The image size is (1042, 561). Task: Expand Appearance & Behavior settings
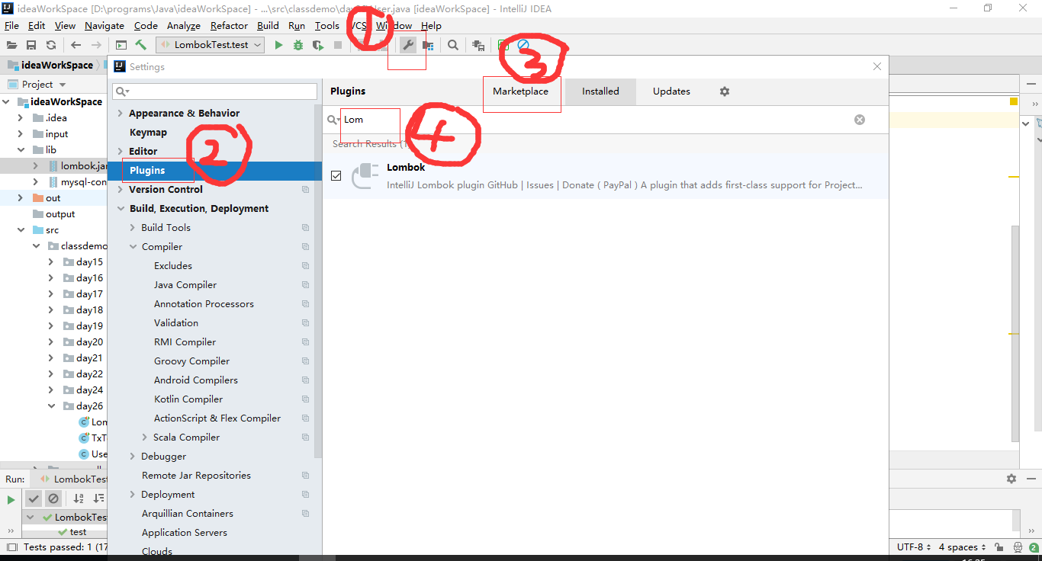tap(120, 113)
